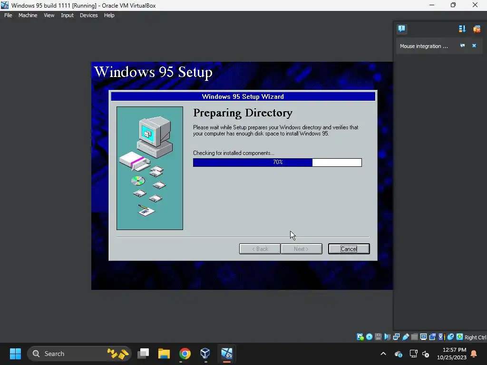Open the Devices menu
This screenshot has width=487, height=365.
coord(88,15)
